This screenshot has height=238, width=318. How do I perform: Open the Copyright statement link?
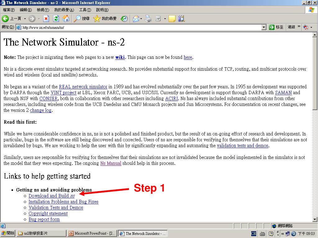(48, 214)
